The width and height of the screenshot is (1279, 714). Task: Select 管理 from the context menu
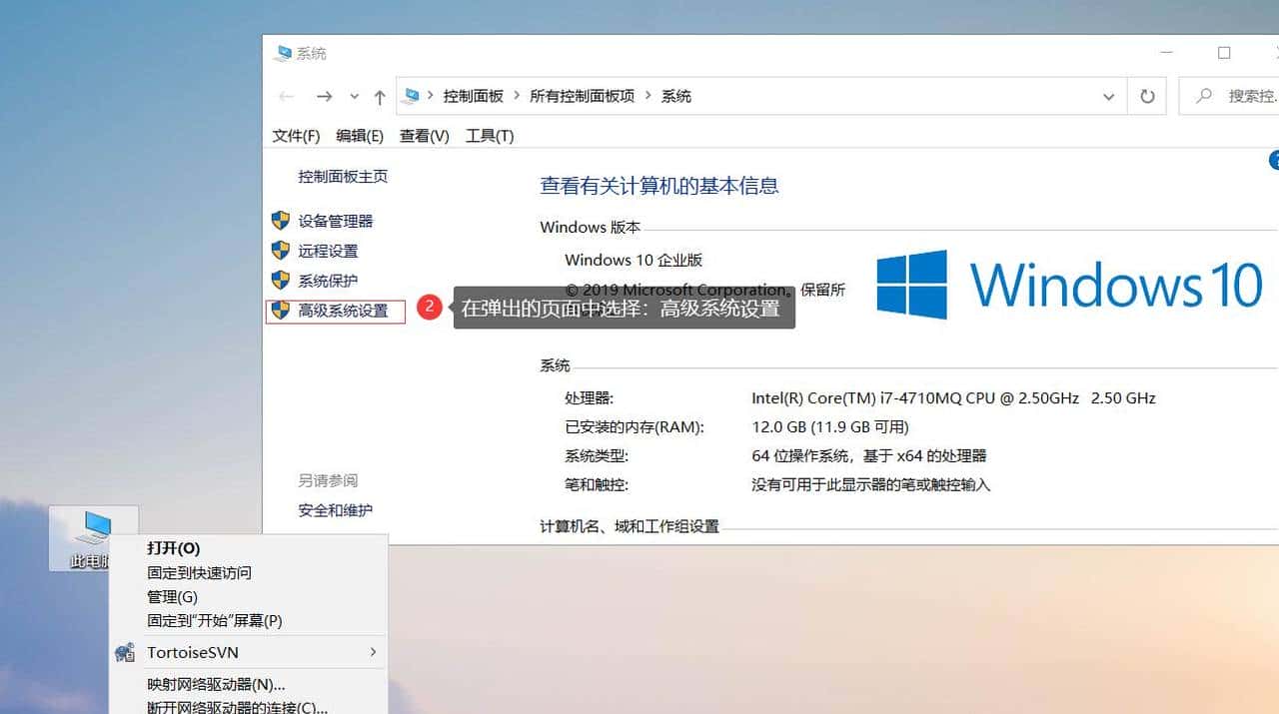(171, 596)
